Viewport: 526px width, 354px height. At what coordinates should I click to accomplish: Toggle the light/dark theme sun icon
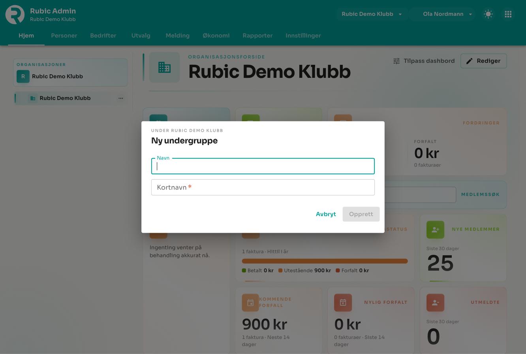pos(488,14)
